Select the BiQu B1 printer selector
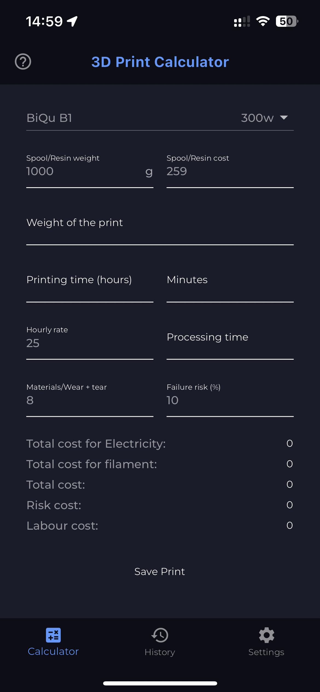Viewport: 320px width, 692px height. click(160, 118)
